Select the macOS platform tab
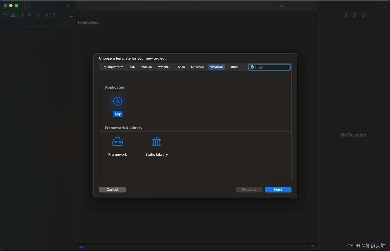Image resolution: width=390 pixels, height=251 pixels. (x=147, y=67)
